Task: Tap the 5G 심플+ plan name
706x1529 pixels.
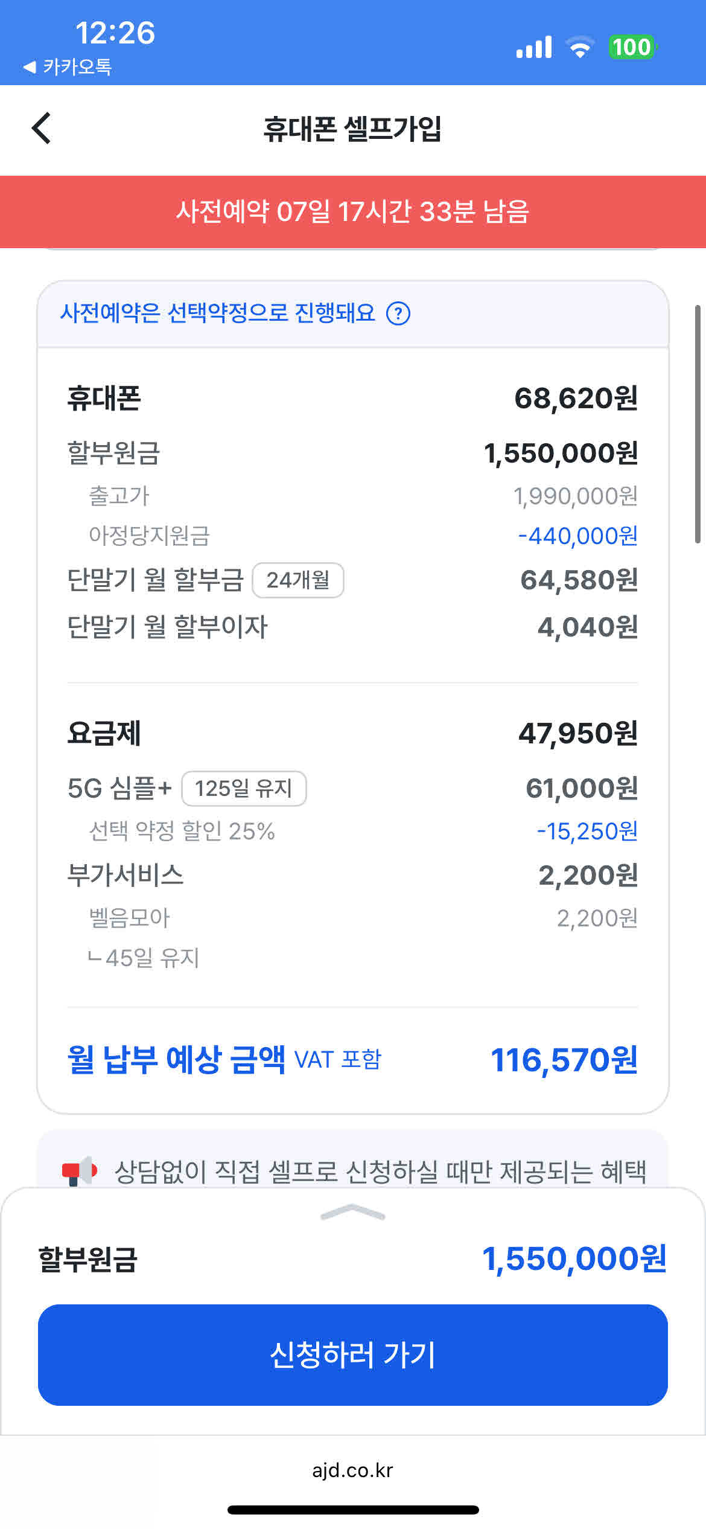Action: (119, 789)
